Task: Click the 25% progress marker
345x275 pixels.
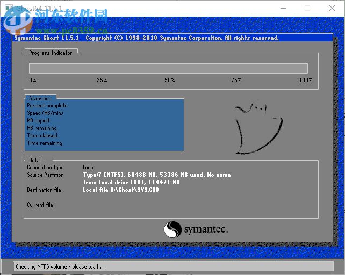Action: coord(102,80)
